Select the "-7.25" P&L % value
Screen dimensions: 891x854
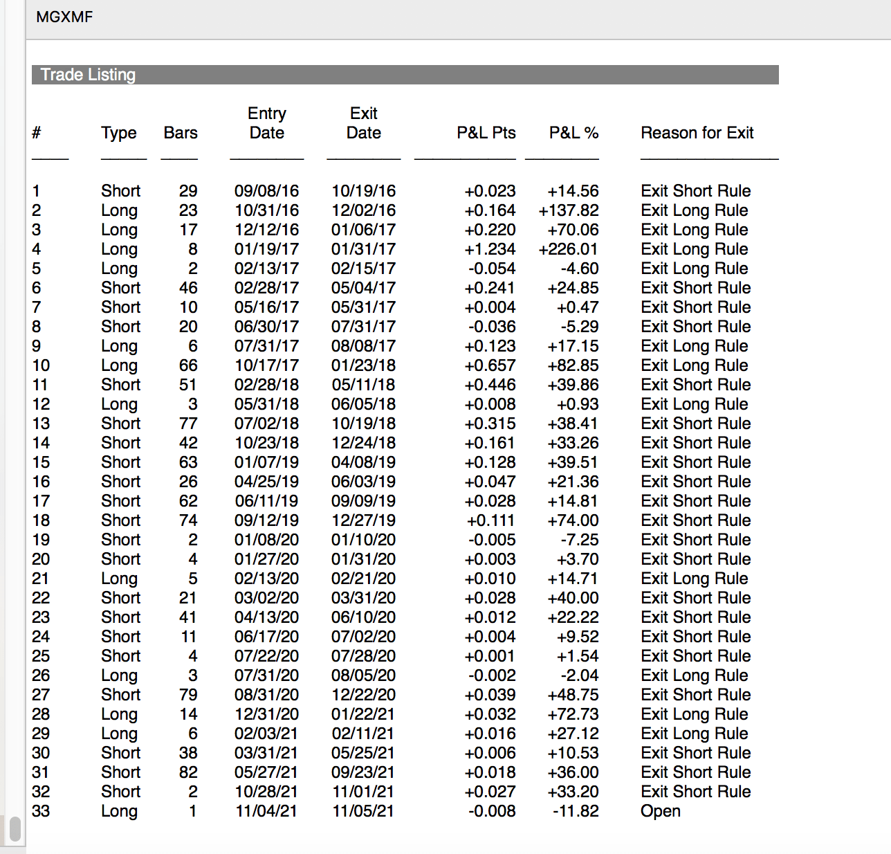pyautogui.click(x=580, y=540)
